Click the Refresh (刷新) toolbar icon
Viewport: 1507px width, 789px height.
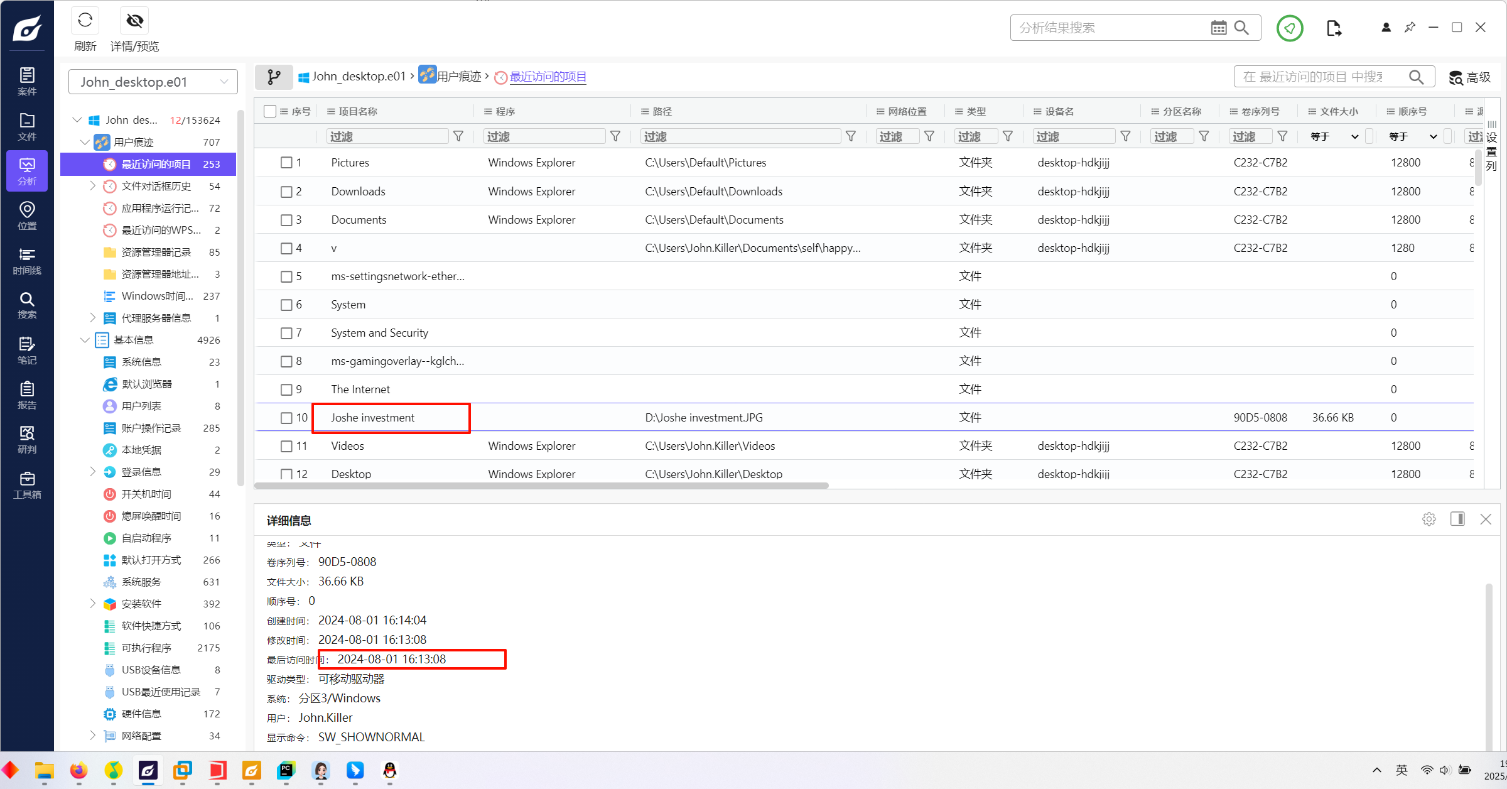pos(85,21)
